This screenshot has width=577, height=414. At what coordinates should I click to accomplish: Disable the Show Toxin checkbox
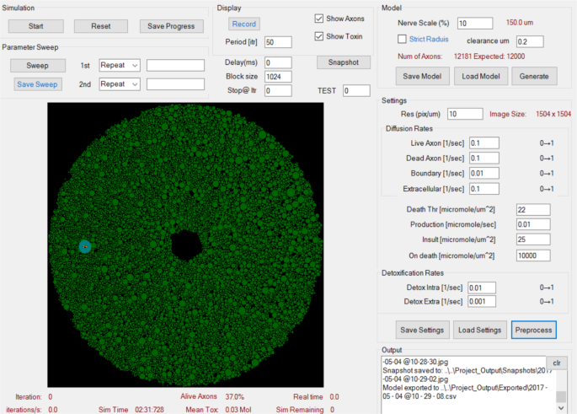pyautogui.click(x=319, y=36)
